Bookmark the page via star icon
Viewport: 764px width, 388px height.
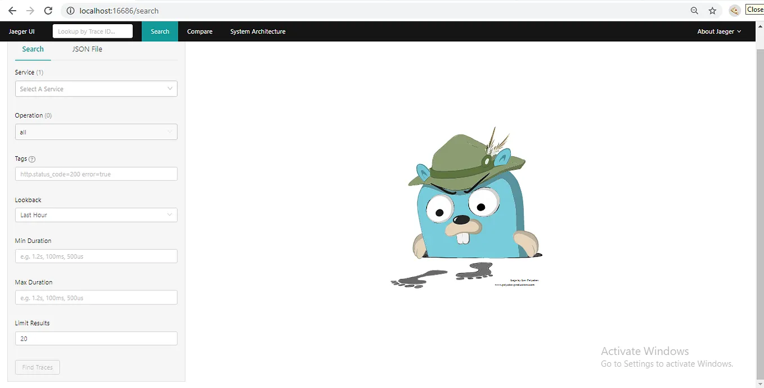coord(713,10)
